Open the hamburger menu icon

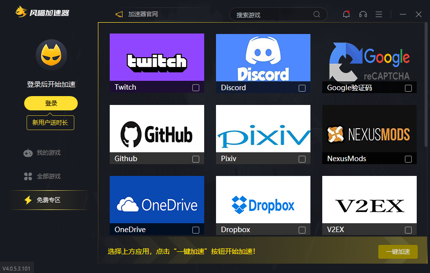coord(379,14)
